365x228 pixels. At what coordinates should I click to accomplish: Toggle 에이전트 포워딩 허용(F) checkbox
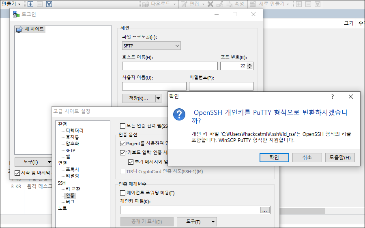tap(122, 193)
